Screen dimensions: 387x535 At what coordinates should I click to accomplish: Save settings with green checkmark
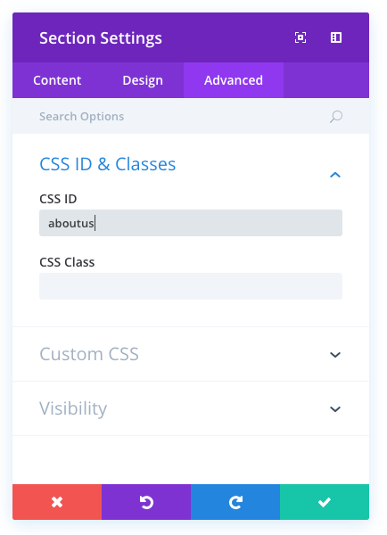point(325,502)
